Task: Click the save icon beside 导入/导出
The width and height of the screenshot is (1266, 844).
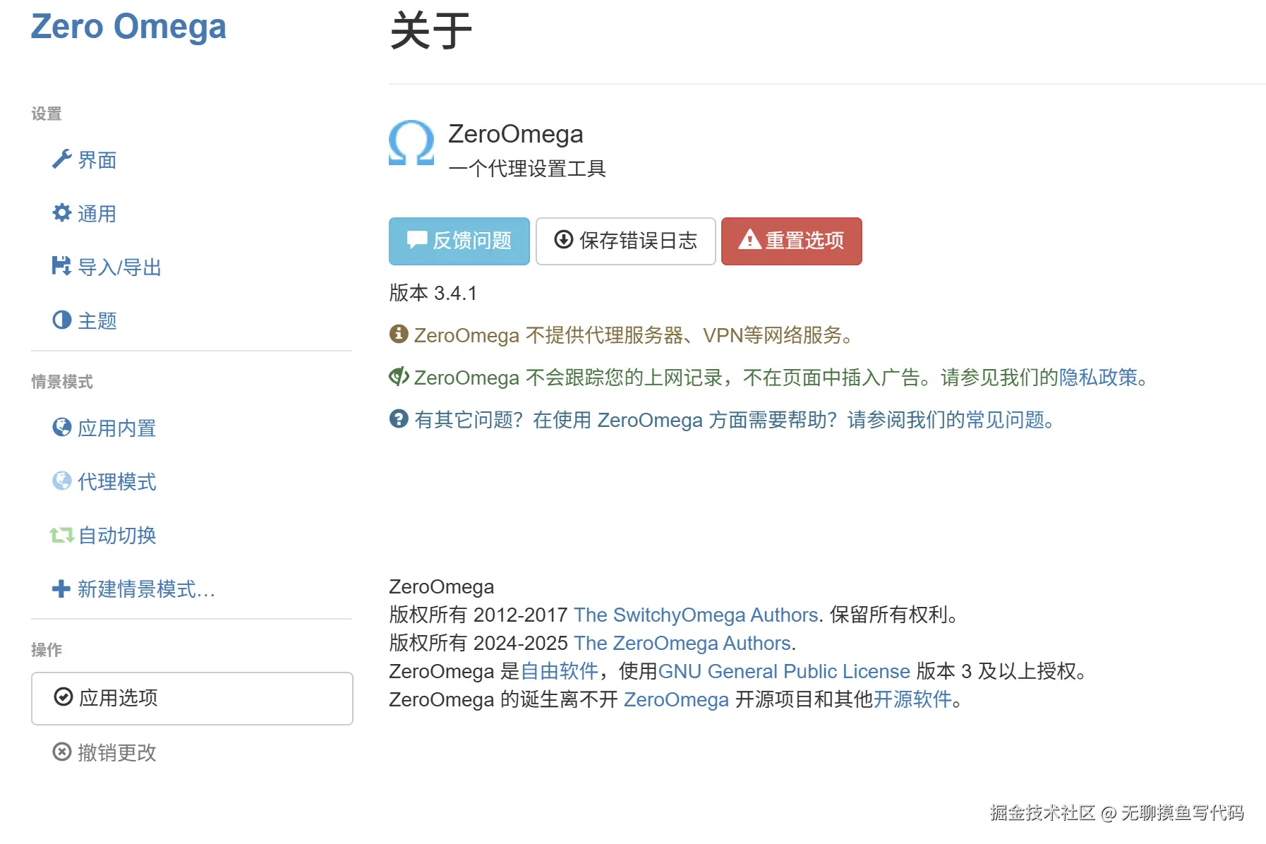Action: pyautogui.click(x=61, y=266)
